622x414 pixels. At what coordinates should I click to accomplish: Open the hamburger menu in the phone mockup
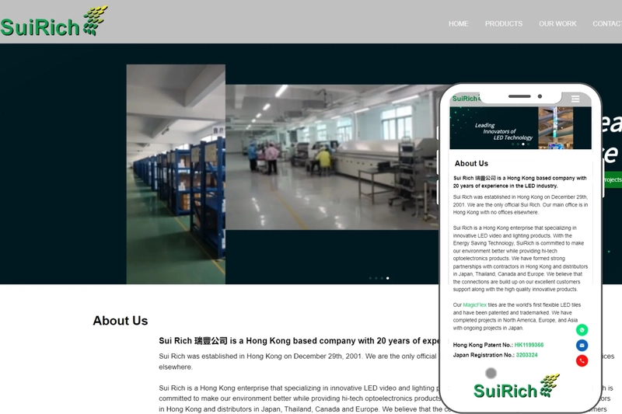click(x=575, y=99)
